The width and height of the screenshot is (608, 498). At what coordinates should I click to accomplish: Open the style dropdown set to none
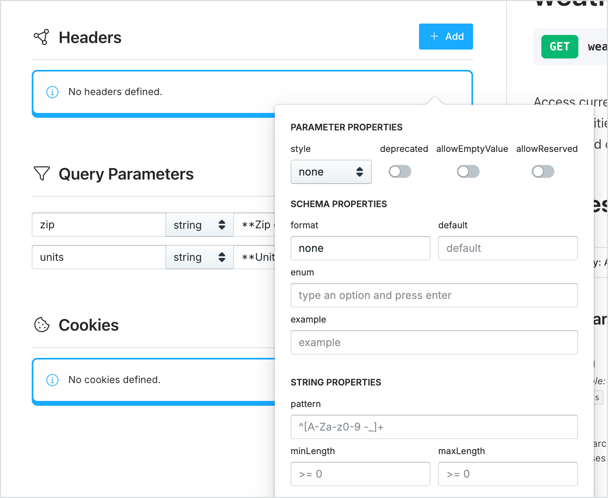pyautogui.click(x=331, y=172)
